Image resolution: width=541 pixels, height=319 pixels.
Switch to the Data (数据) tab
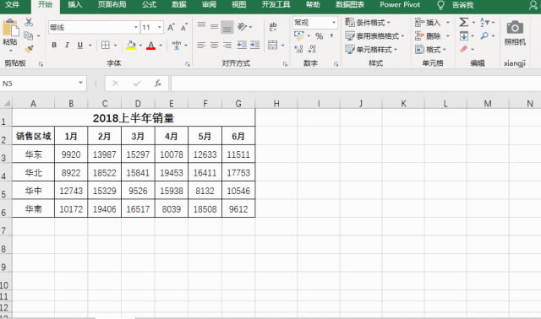179,5
